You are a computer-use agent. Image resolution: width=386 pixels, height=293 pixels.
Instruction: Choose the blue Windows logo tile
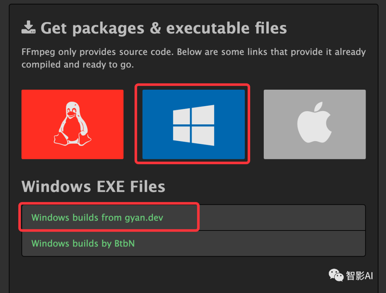click(193, 124)
